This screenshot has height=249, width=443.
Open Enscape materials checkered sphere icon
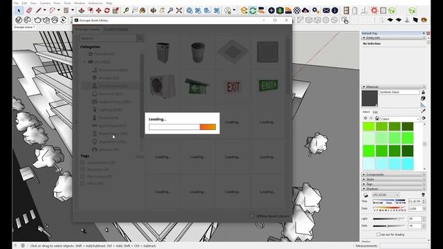297,11
